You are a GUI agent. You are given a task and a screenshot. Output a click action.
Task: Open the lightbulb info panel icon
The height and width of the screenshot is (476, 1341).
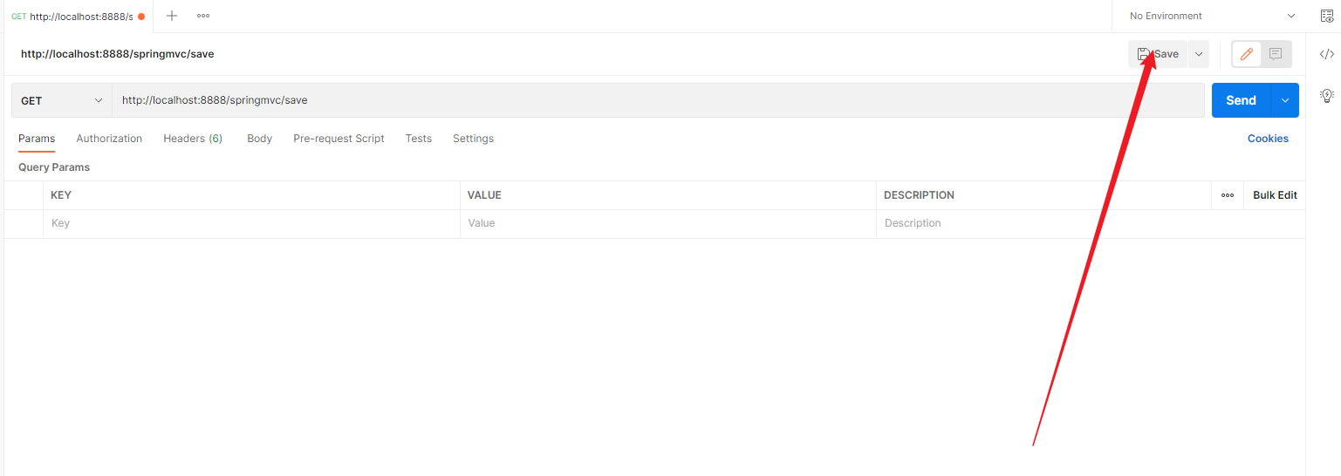point(1326,95)
